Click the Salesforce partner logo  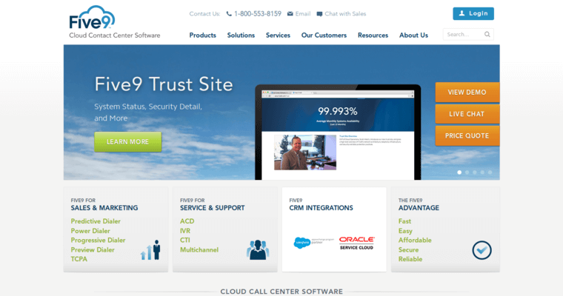pos(310,242)
